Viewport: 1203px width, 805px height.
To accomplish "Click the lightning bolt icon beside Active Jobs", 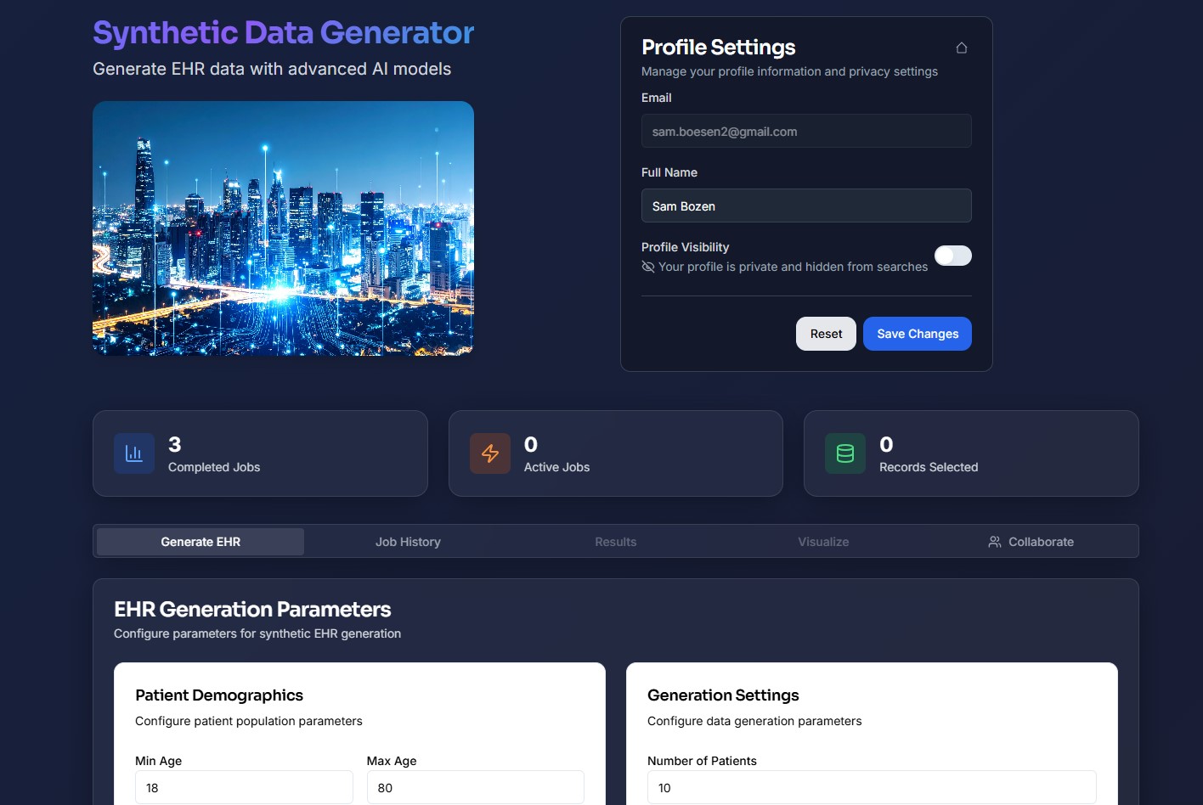I will tap(490, 453).
